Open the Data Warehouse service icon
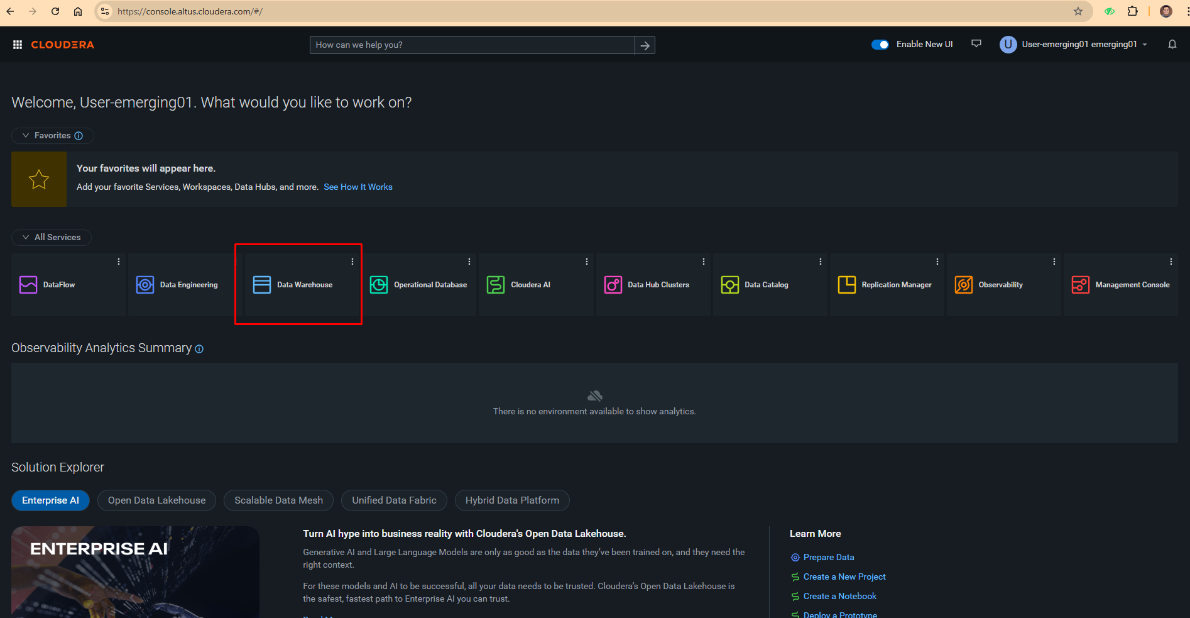Screen dimensions: 1190x618 tap(262, 285)
